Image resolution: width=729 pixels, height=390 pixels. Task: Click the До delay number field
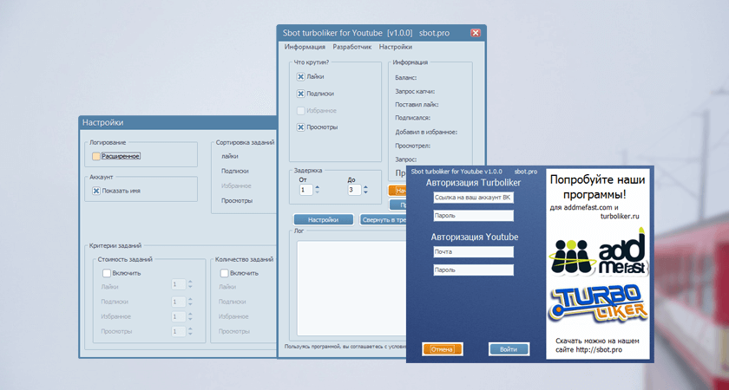coord(354,190)
